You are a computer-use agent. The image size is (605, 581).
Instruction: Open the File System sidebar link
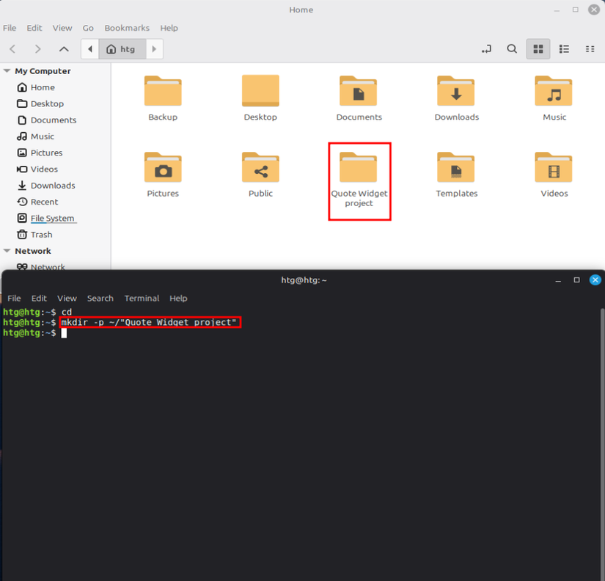pyautogui.click(x=52, y=218)
